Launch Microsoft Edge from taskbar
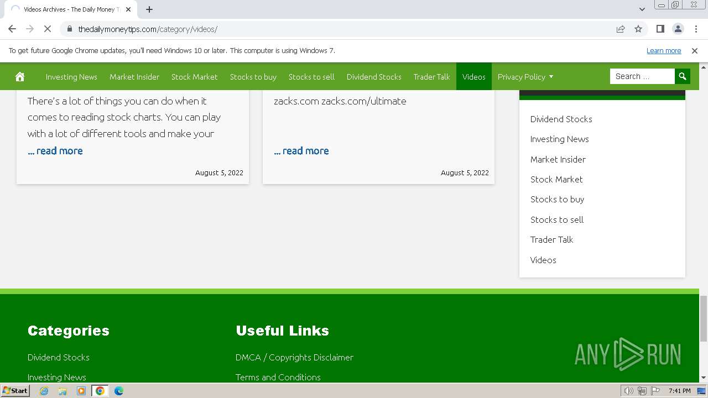Viewport: 708px width, 398px height. 119,391
